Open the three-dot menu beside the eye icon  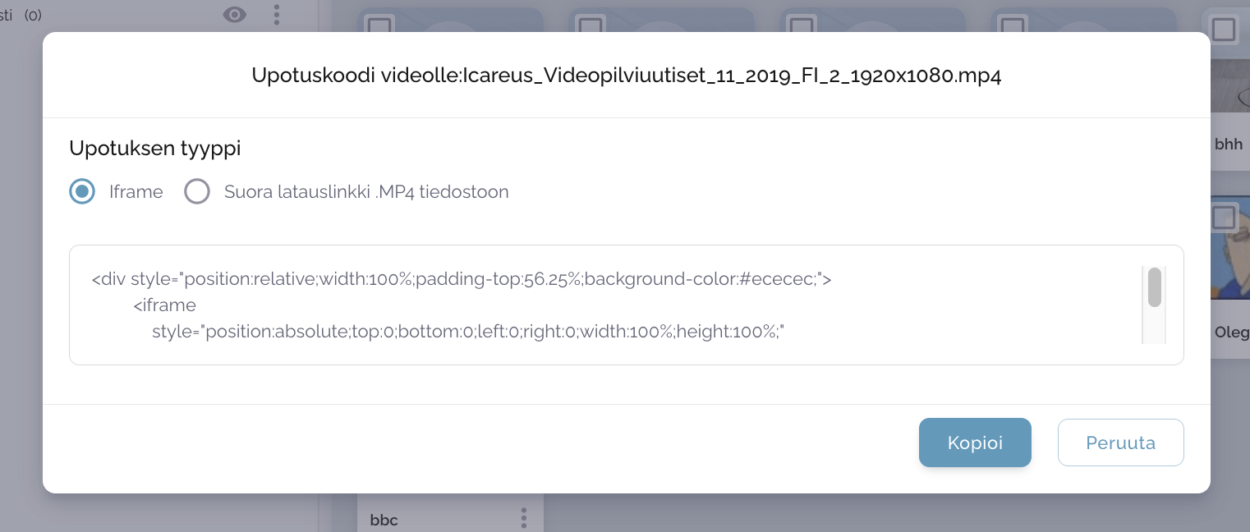(x=277, y=14)
